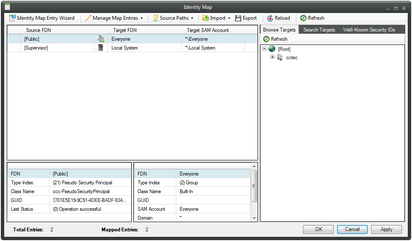The height and width of the screenshot is (241, 412).
Task: Open the Identity Map Entry Wizard
Action: [x=42, y=18]
